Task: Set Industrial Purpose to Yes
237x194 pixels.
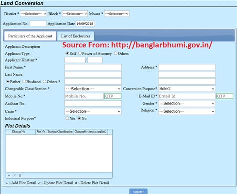Action: click(67, 118)
